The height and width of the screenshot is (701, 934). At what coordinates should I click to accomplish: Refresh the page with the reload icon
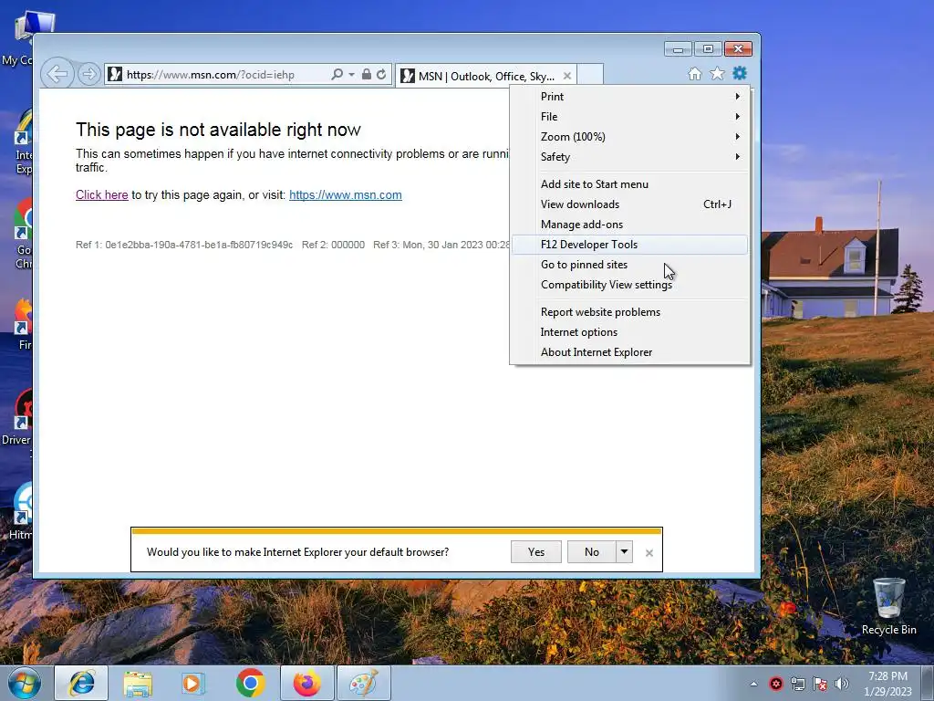[381, 75]
